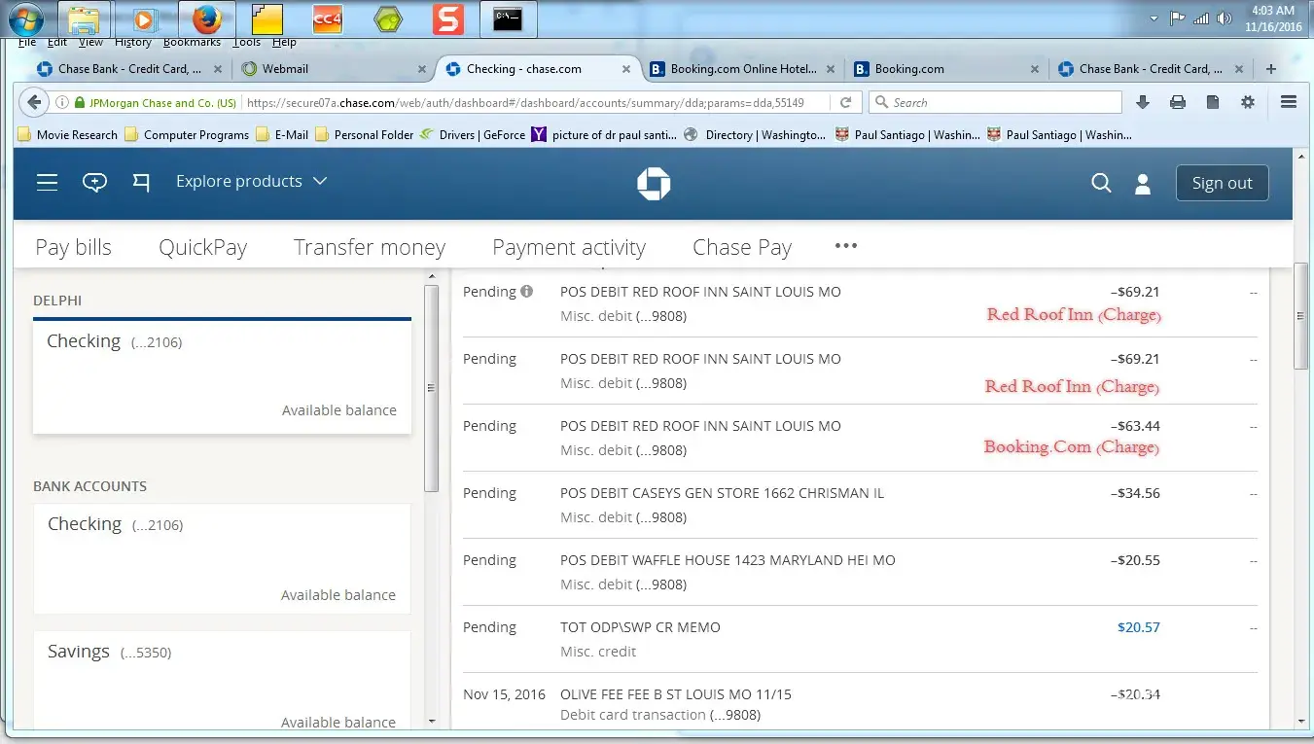Open Firefox hamburger menu
The width and height of the screenshot is (1314, 744).
click(x=1289, y=102)
